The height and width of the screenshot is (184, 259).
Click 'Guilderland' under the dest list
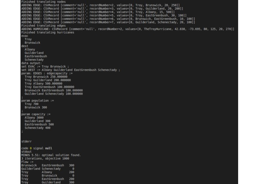34,53
